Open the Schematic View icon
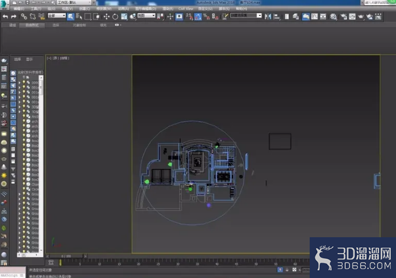 pos(323,17)
